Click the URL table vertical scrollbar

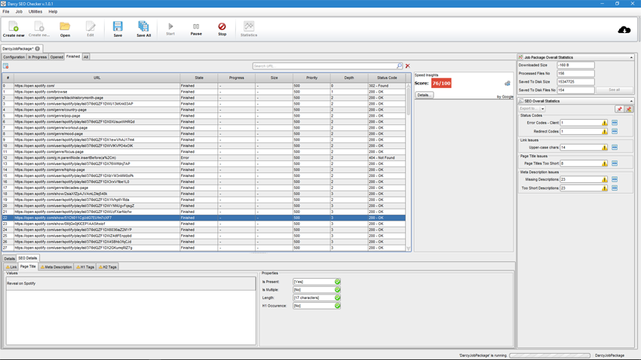pyautogui.click(x=408, y=167)
